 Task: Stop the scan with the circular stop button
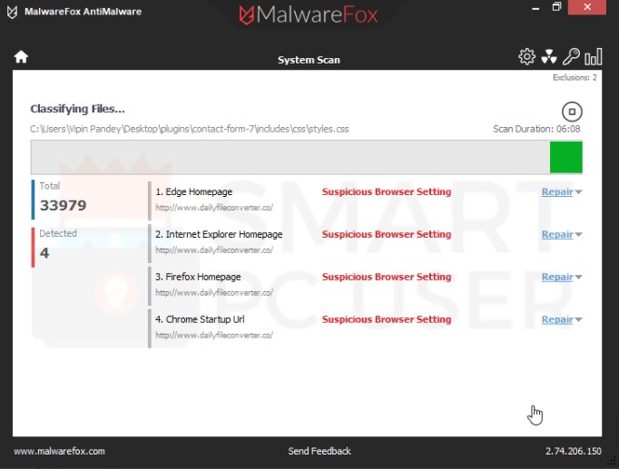(x=572, y=112)
